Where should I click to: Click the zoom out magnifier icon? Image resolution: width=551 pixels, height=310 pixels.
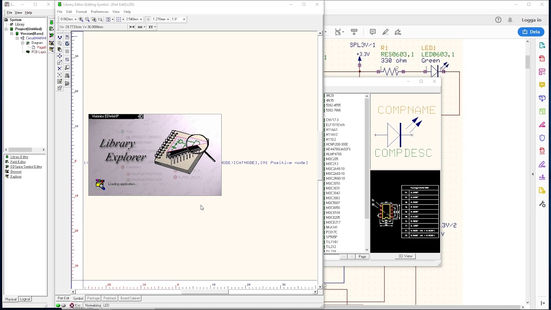87,19
